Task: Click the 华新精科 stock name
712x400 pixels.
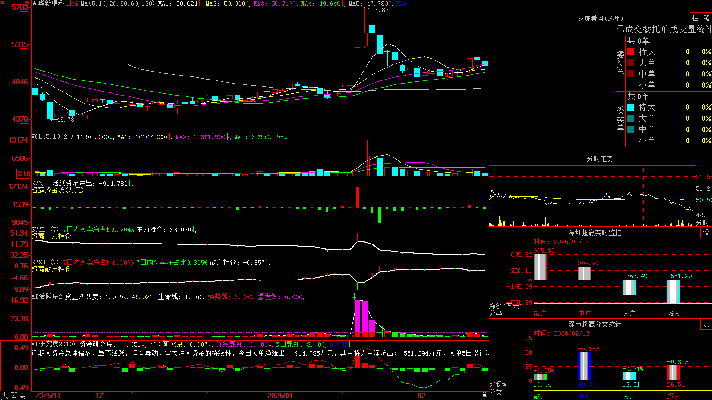Action: [x=51, y=4]
